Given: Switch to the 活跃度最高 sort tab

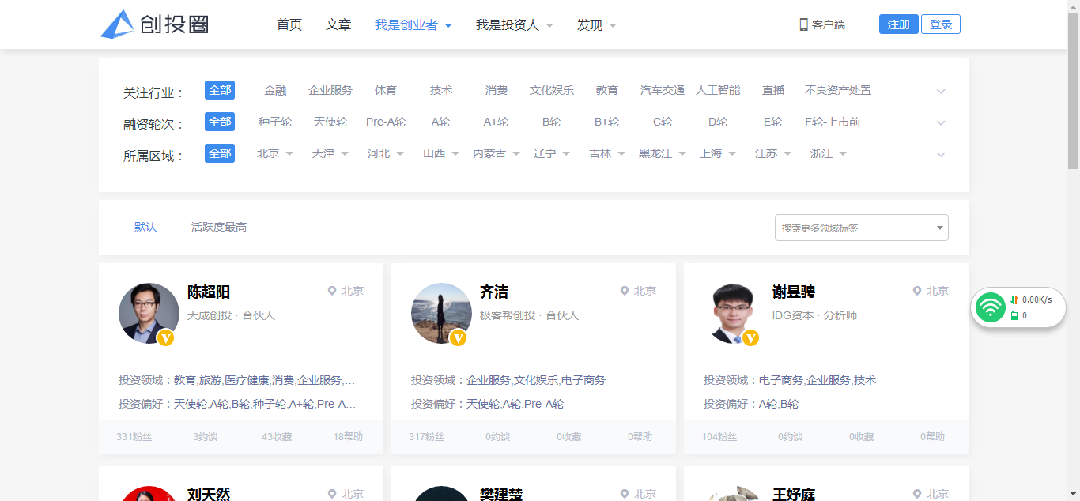Looking at the screenshot, I should coord(219,227).
